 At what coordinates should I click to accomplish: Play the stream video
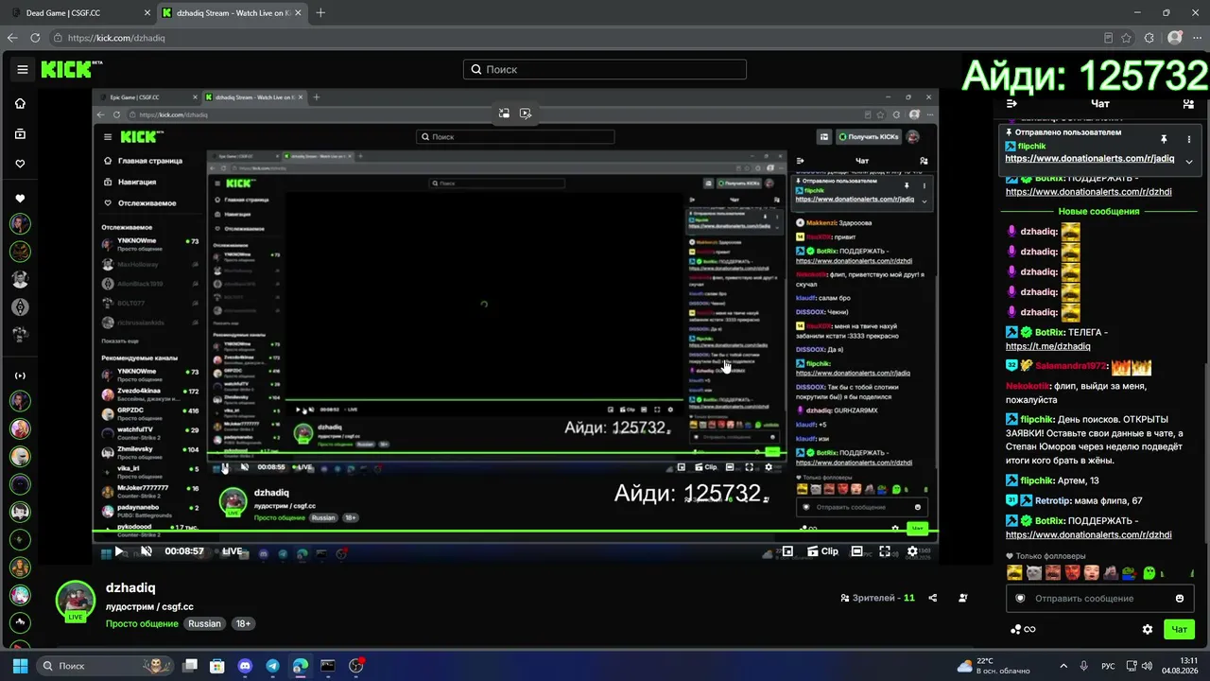[119, 551]
